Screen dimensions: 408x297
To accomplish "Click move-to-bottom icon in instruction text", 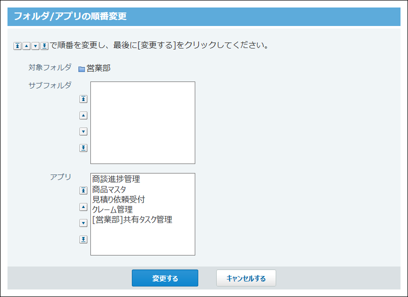I will [44, 46].
